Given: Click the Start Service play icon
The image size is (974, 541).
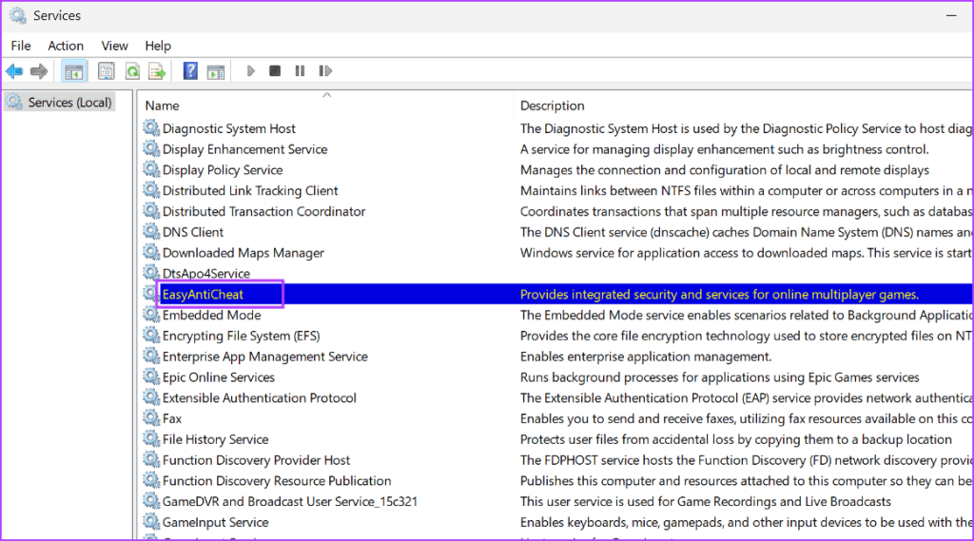Looking at the screenshot, I should (x=251, y=71).
